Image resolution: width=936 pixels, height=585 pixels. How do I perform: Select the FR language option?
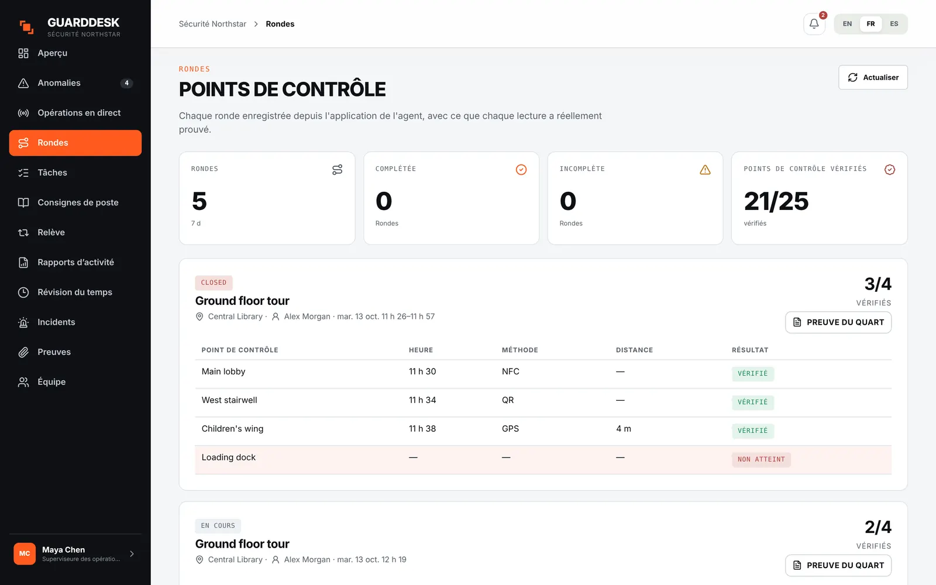point(870,24)
